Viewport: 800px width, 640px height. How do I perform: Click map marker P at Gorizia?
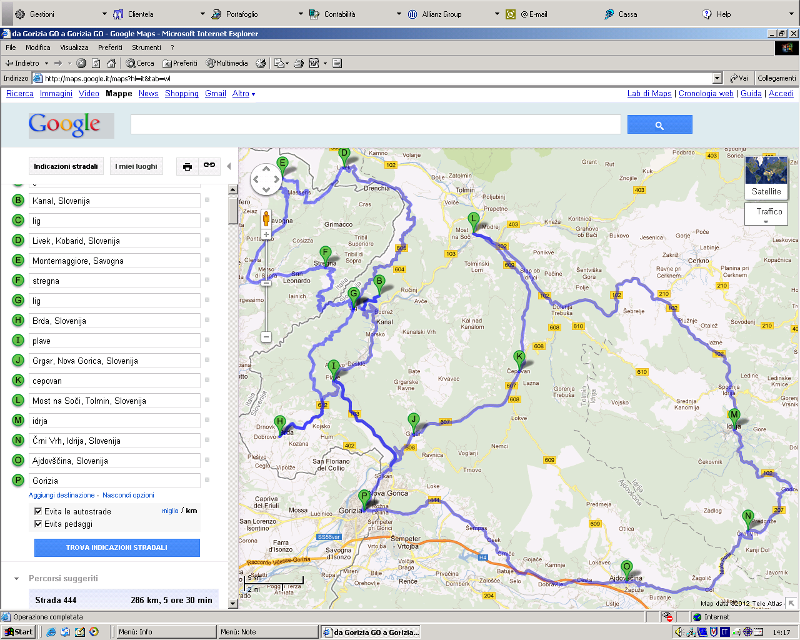coord(364,499)
